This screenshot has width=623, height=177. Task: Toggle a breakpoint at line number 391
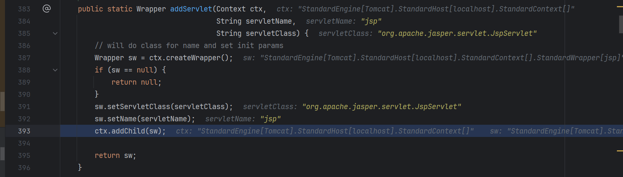(24, 107)
